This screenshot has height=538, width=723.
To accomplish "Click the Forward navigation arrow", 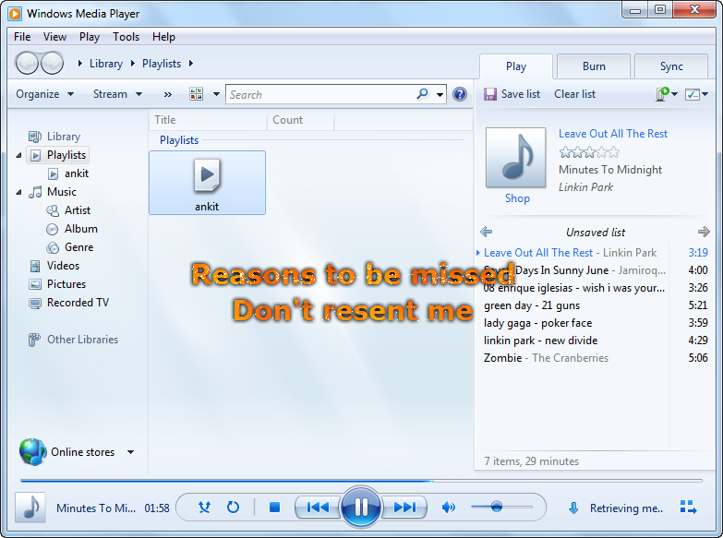I will click(52, 63).
